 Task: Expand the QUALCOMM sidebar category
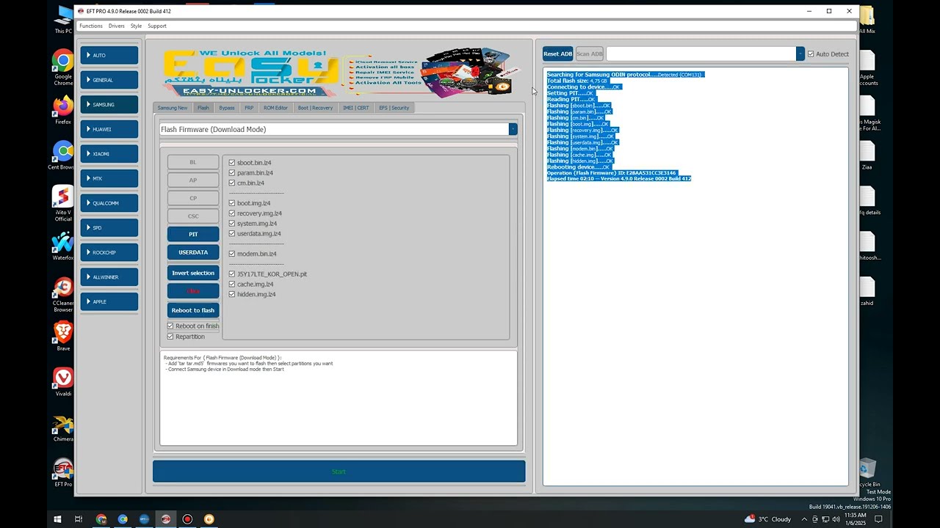click(109, 203)
